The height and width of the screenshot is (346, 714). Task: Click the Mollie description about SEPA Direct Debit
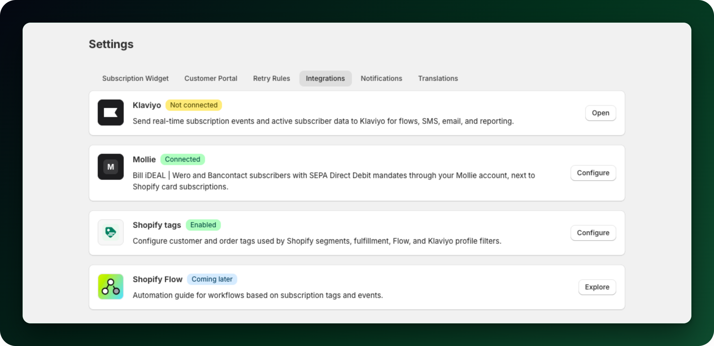pos(334,181)
